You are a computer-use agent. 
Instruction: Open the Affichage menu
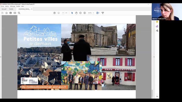[13, 6]
